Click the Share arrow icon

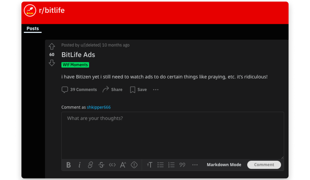(106, 89)
